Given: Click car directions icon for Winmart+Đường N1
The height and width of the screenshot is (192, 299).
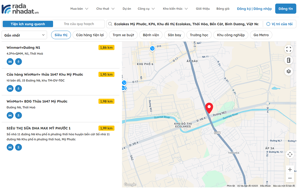Looking at the screenshot, I should [10, 62].
